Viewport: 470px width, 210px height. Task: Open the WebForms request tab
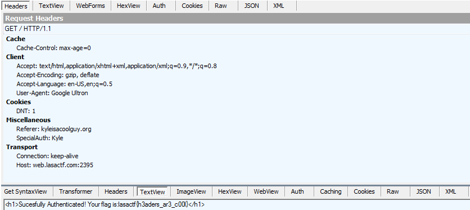click(x=91, y=6)
